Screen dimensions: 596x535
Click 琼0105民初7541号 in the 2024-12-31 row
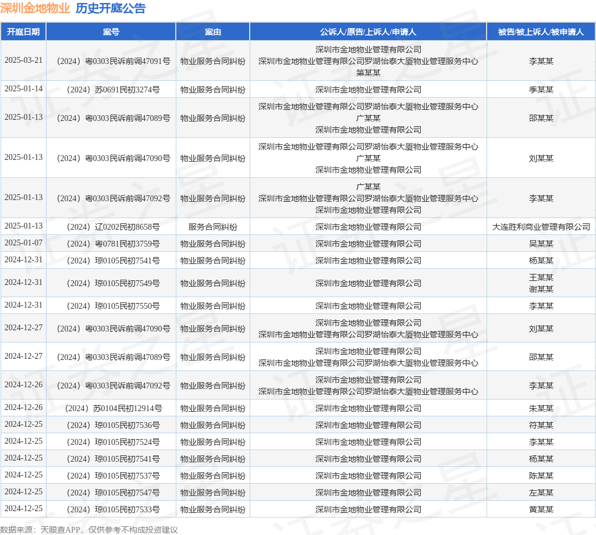[113, 261]
